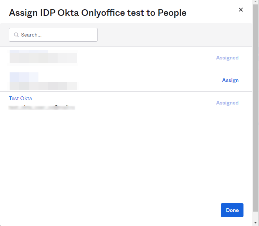Click the magnifier icon in search box
The width and height of the screenshot is (259, 226).
[16, 35]
